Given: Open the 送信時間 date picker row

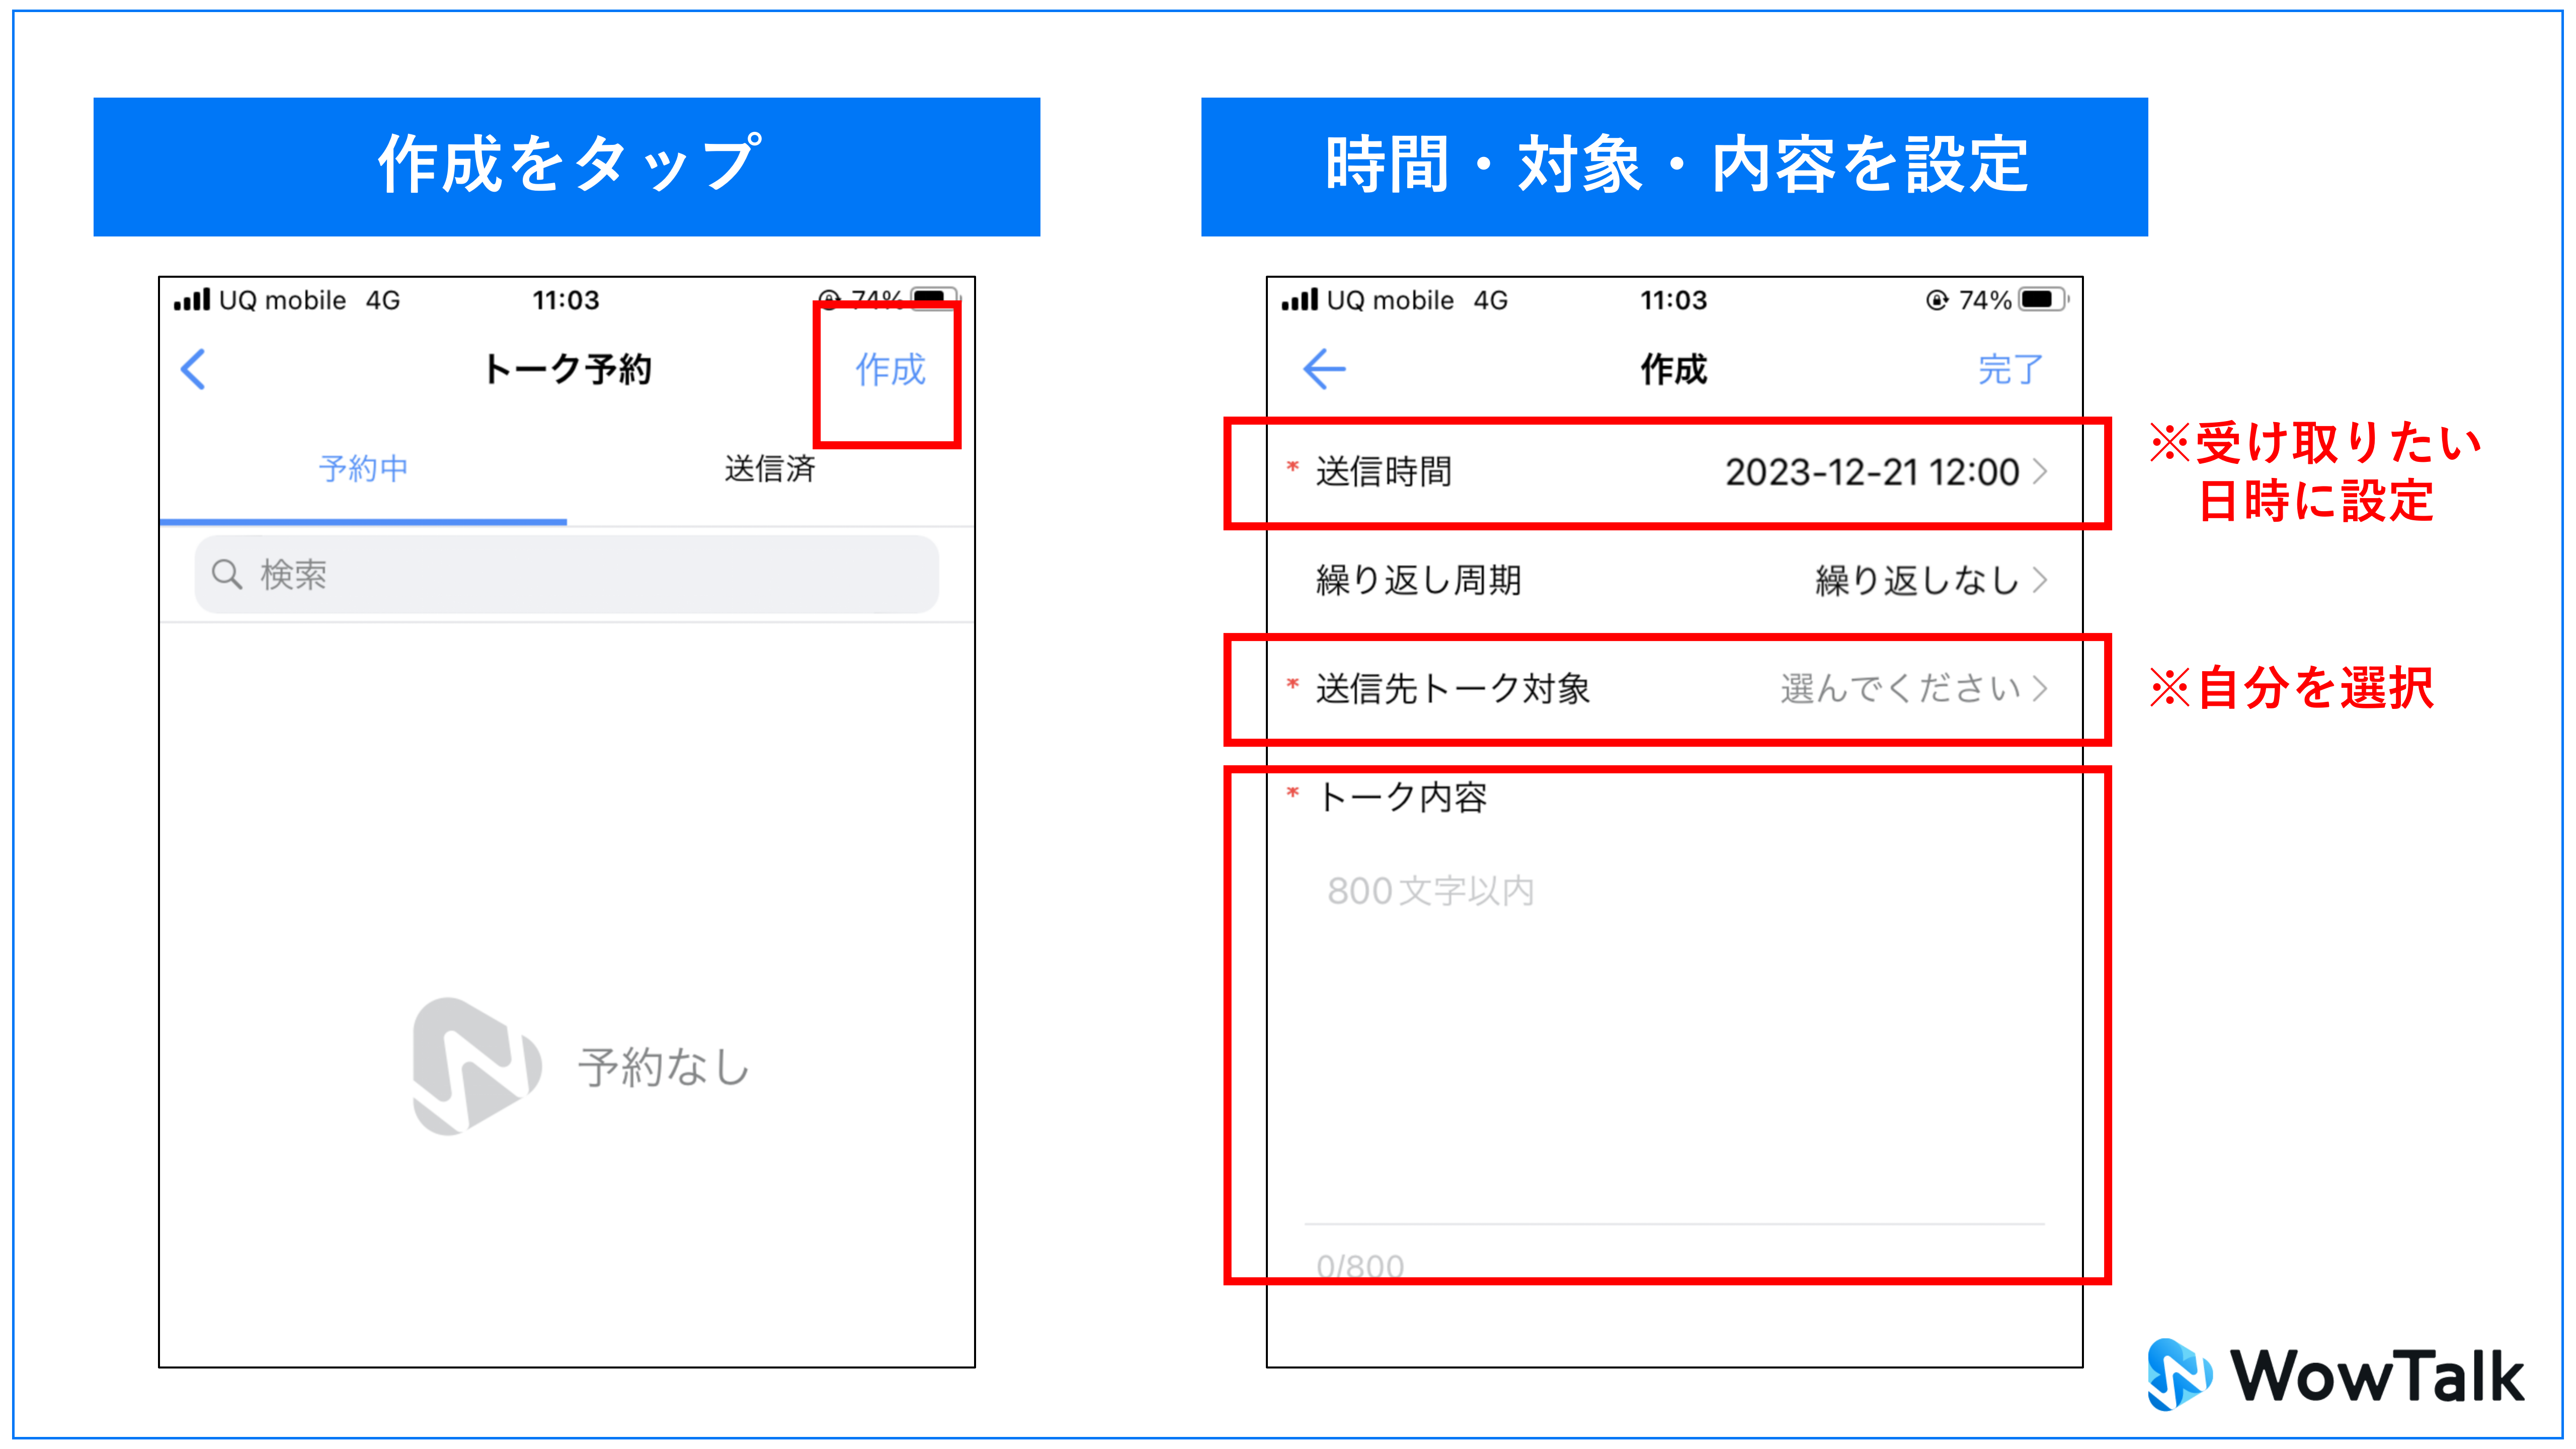Looking at the screenshot, I should (1674, 472).
